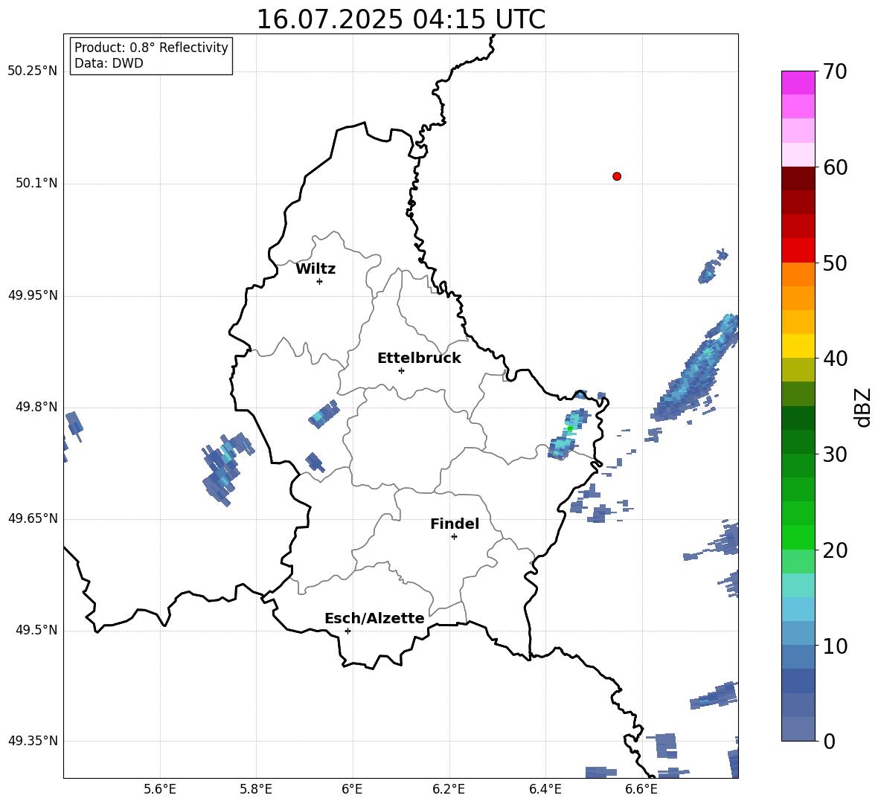Image resolution: width=881 pixels, height=804 pixels.
Task: Click the Product: 0.8° Reflectivity text
Action: click(x=151, y=47)
